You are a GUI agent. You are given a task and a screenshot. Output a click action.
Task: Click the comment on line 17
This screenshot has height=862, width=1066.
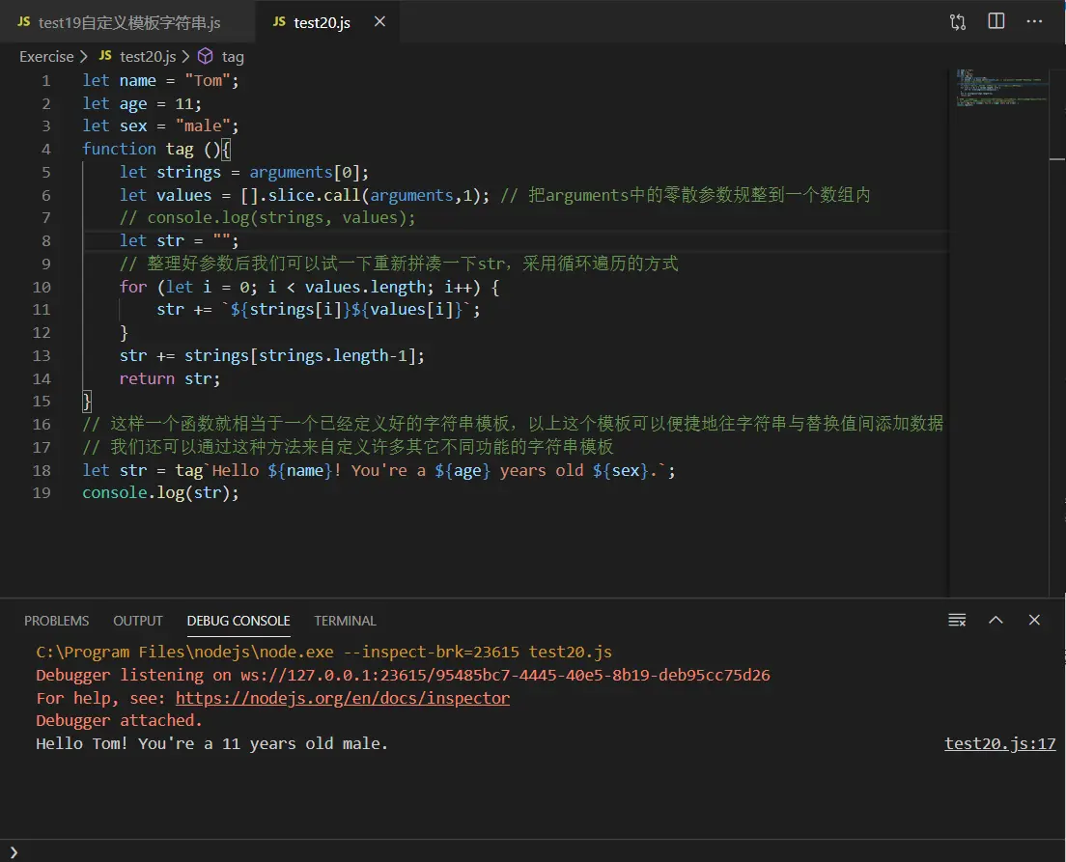click(x=348, y=447)
